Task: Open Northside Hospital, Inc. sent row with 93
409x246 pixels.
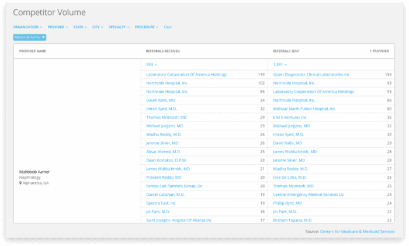Action: tap(294, 83)
